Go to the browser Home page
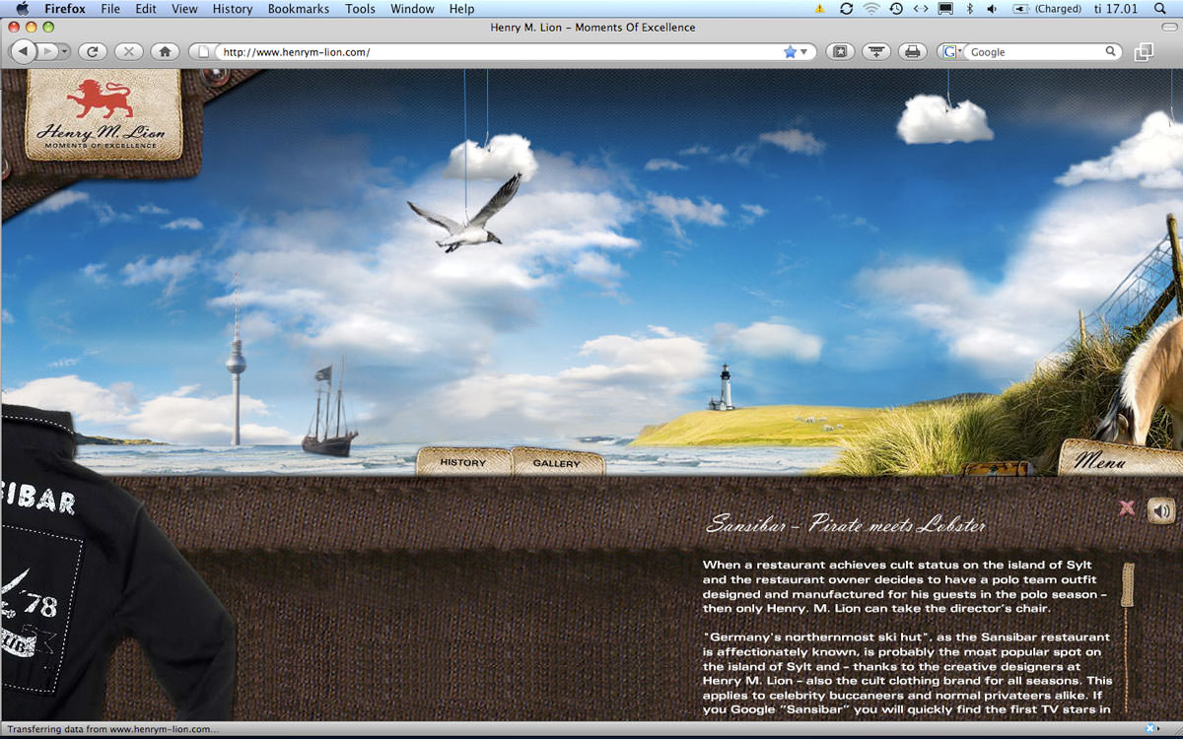 165,51
